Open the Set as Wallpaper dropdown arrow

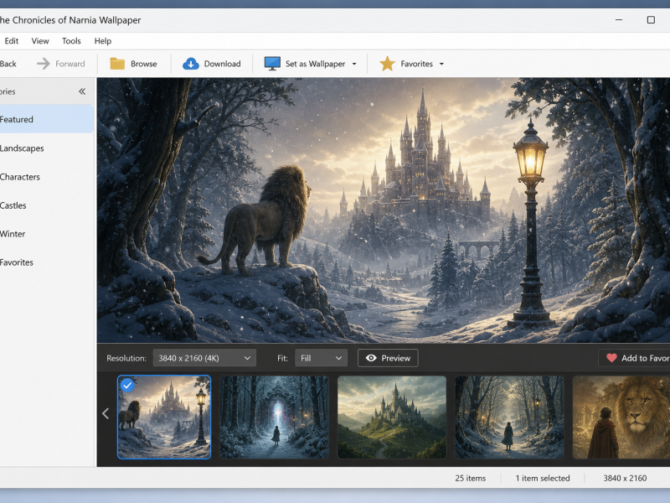(354, 64)
